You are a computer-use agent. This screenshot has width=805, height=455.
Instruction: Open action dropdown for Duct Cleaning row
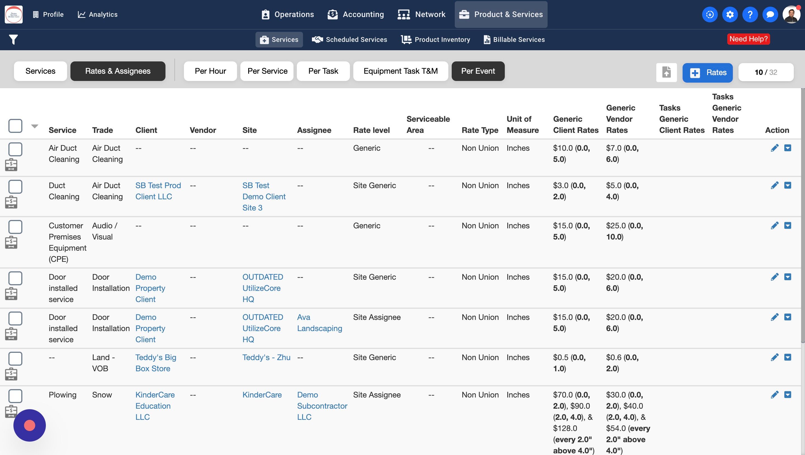(x=787, y=185)
